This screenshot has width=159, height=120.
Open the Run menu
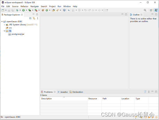[59, 6]
